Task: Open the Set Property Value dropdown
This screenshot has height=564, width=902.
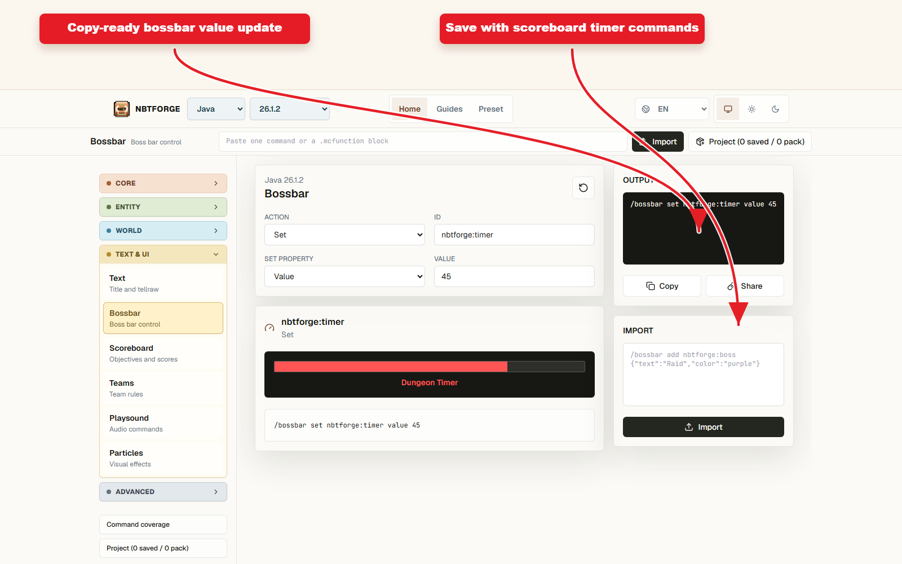Action: pos(344,276)
